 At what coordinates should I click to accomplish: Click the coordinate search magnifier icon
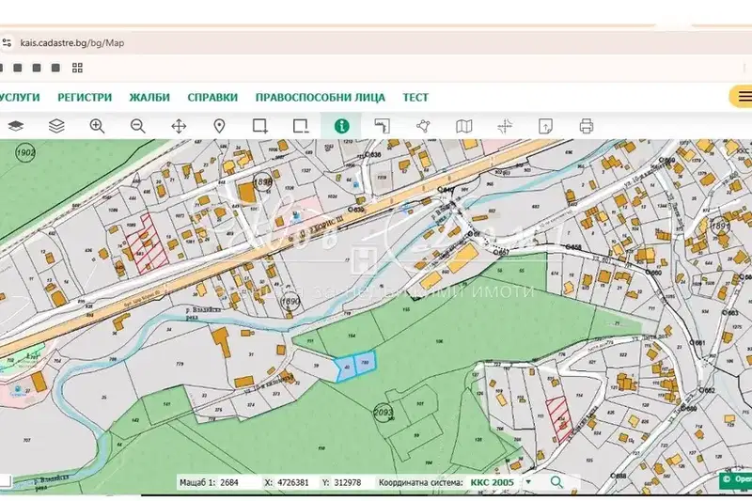(x=556, y=482)
